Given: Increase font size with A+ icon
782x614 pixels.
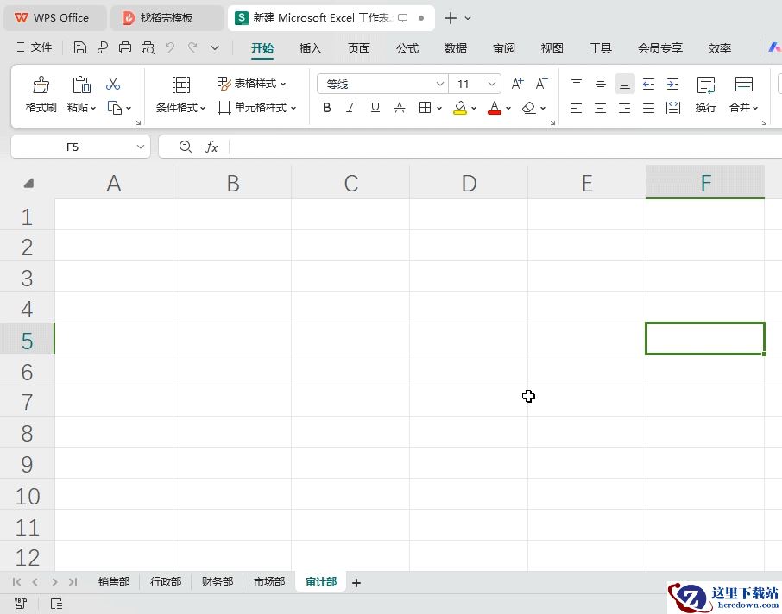Looking at the screenshot, I should (x=518, y=84).
